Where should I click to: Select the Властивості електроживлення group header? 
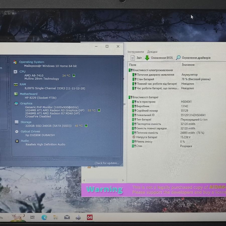151,70
